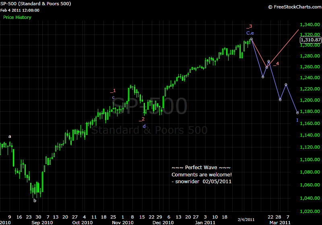The image size is (322, 225).
Task: Click the Comments are welcome! annotation
Action: 202,175
